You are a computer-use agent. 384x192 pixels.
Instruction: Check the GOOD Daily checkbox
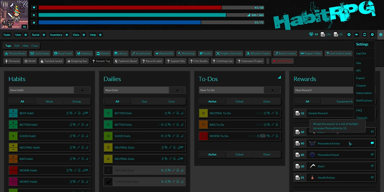point(108,136)
